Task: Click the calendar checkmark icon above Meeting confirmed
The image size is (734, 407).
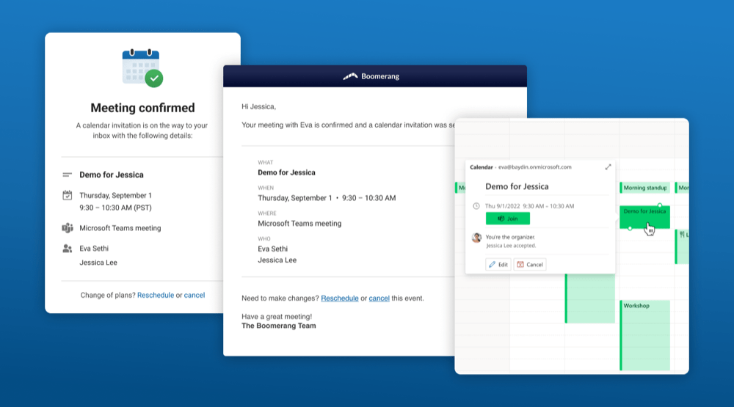Action: 142,67
